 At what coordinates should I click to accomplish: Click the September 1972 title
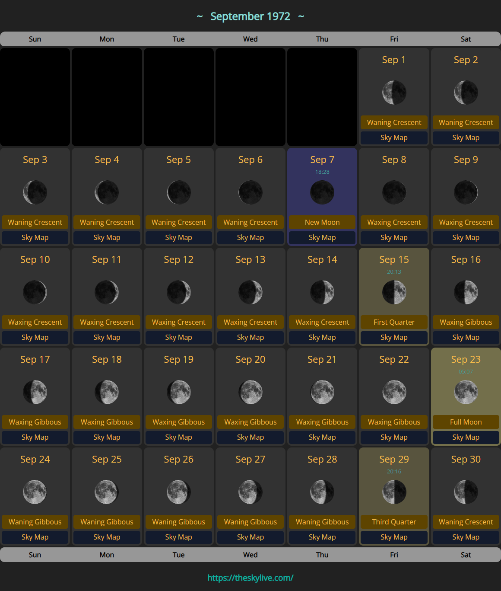pos(250,16)
